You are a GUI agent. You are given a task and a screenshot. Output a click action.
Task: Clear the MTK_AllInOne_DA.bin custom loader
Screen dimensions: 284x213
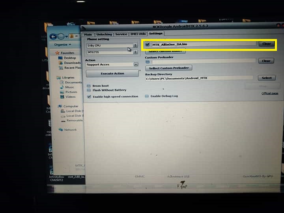(x=266, y=44)
